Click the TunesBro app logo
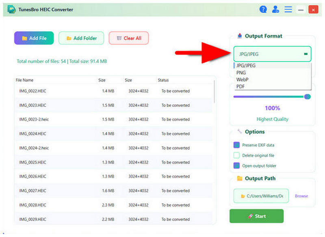 click(12, 9)
